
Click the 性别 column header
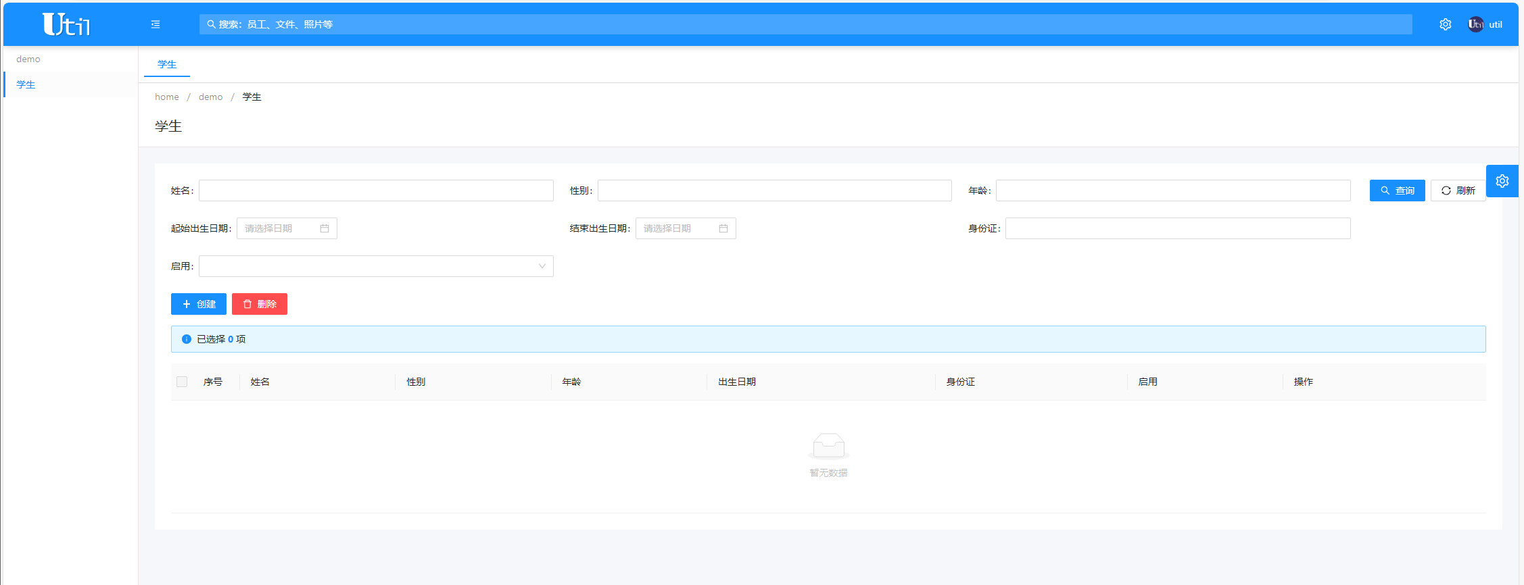pyautogui.click(x=416, y=382)
